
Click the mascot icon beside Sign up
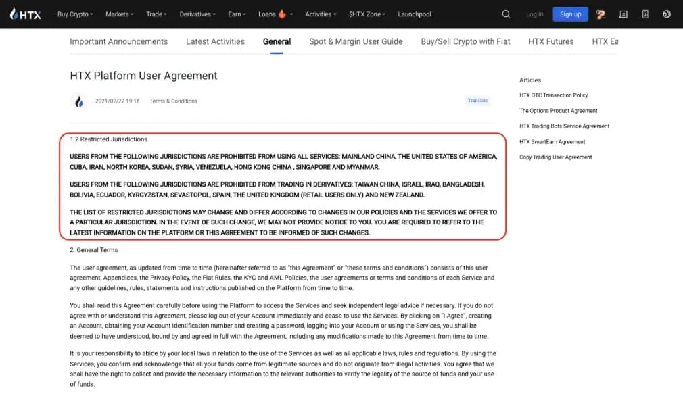[x=600, y=14]
